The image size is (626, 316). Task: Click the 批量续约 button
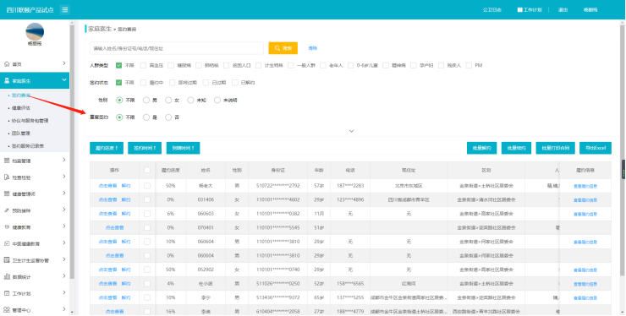point(516,148)
